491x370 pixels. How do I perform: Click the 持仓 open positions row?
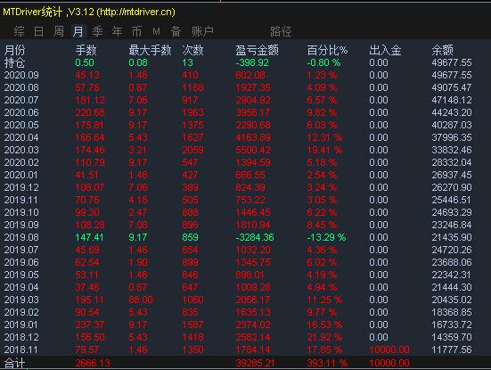pyautogui.click(x=246, y=62)
